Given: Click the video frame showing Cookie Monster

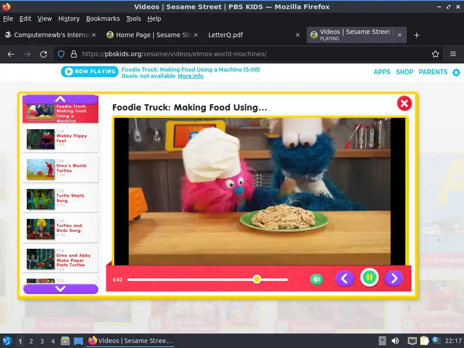Looking at the screenshot, I should (x=260, y=191).
